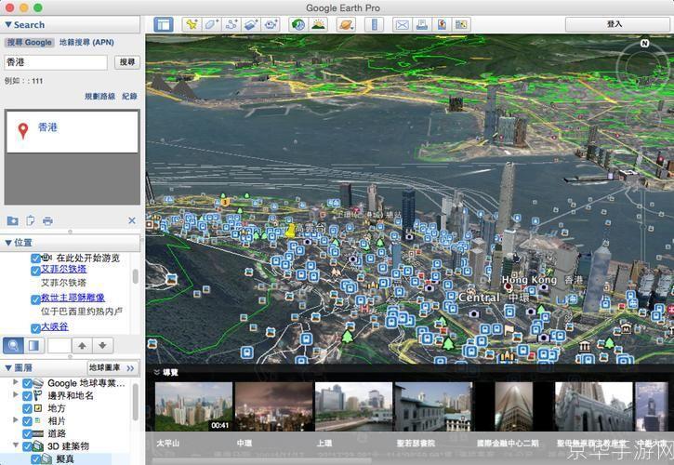Screen dimensions: 674x465
Task: Click the move-up arrow button in Places
Action: point(82,345)
